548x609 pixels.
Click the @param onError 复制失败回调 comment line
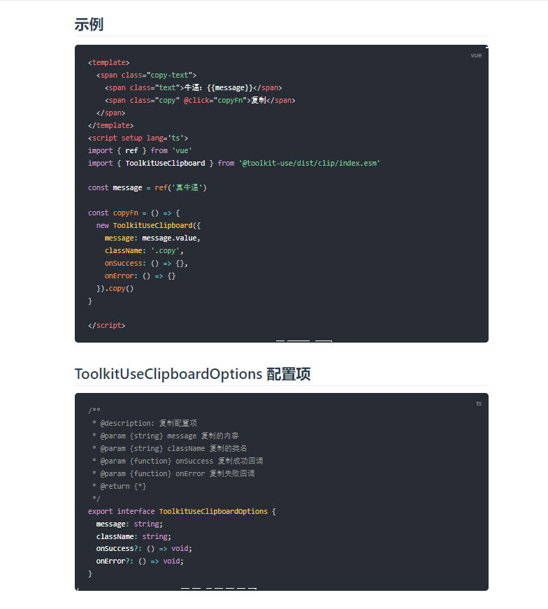[x=173, y=473]
